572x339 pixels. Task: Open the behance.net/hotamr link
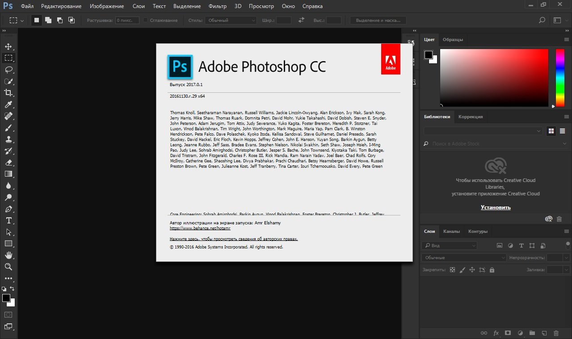200,228
